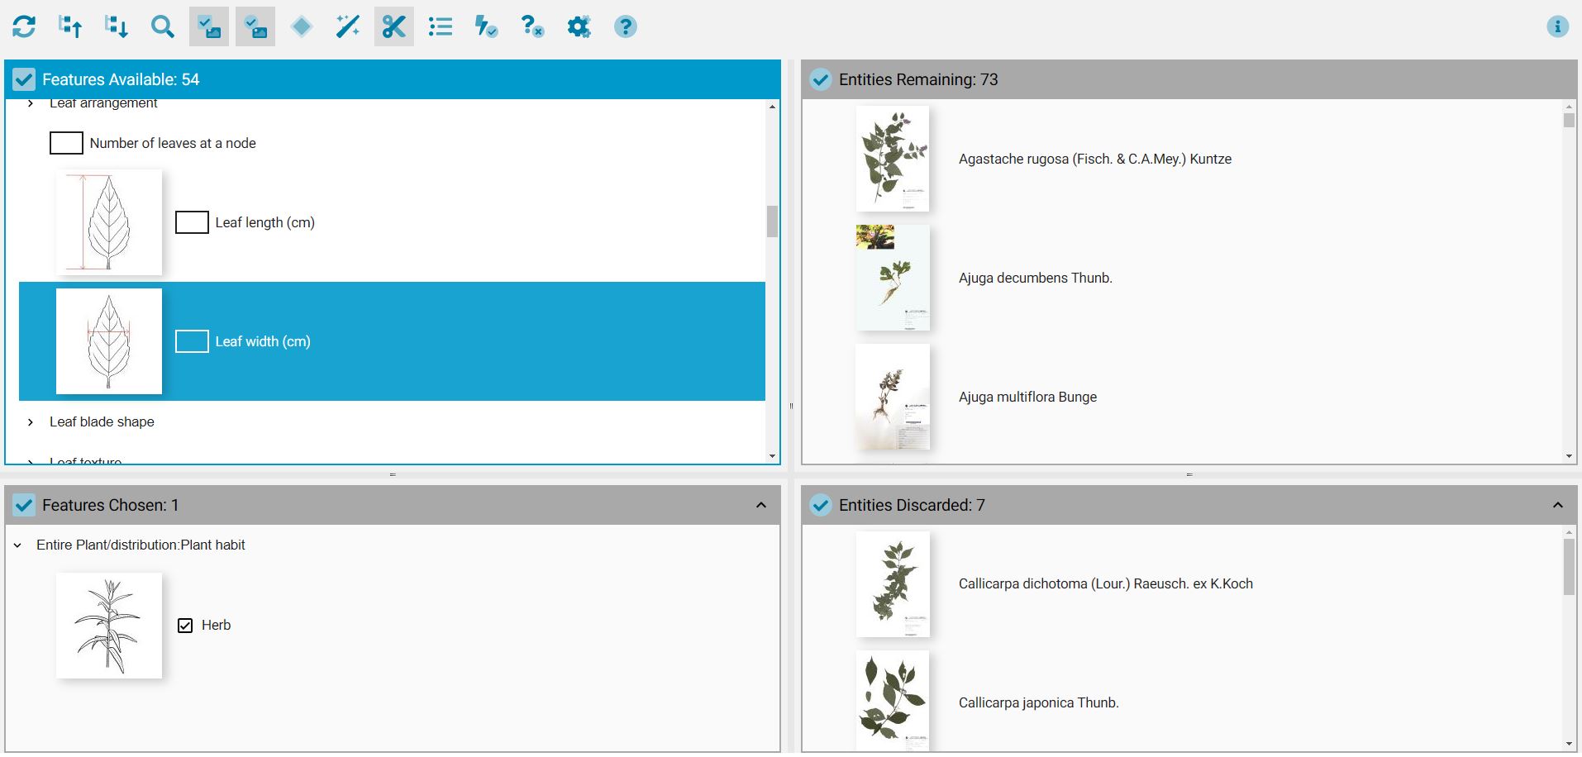This screenshot has width=1582, height=757.
Task: Click the Number of leaves at a node label
Action: pos(173,143)
